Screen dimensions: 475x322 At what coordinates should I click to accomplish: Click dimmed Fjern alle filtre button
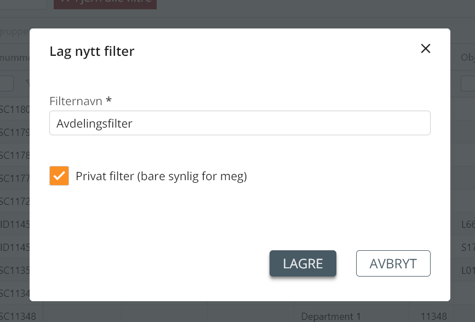(105, 4)
